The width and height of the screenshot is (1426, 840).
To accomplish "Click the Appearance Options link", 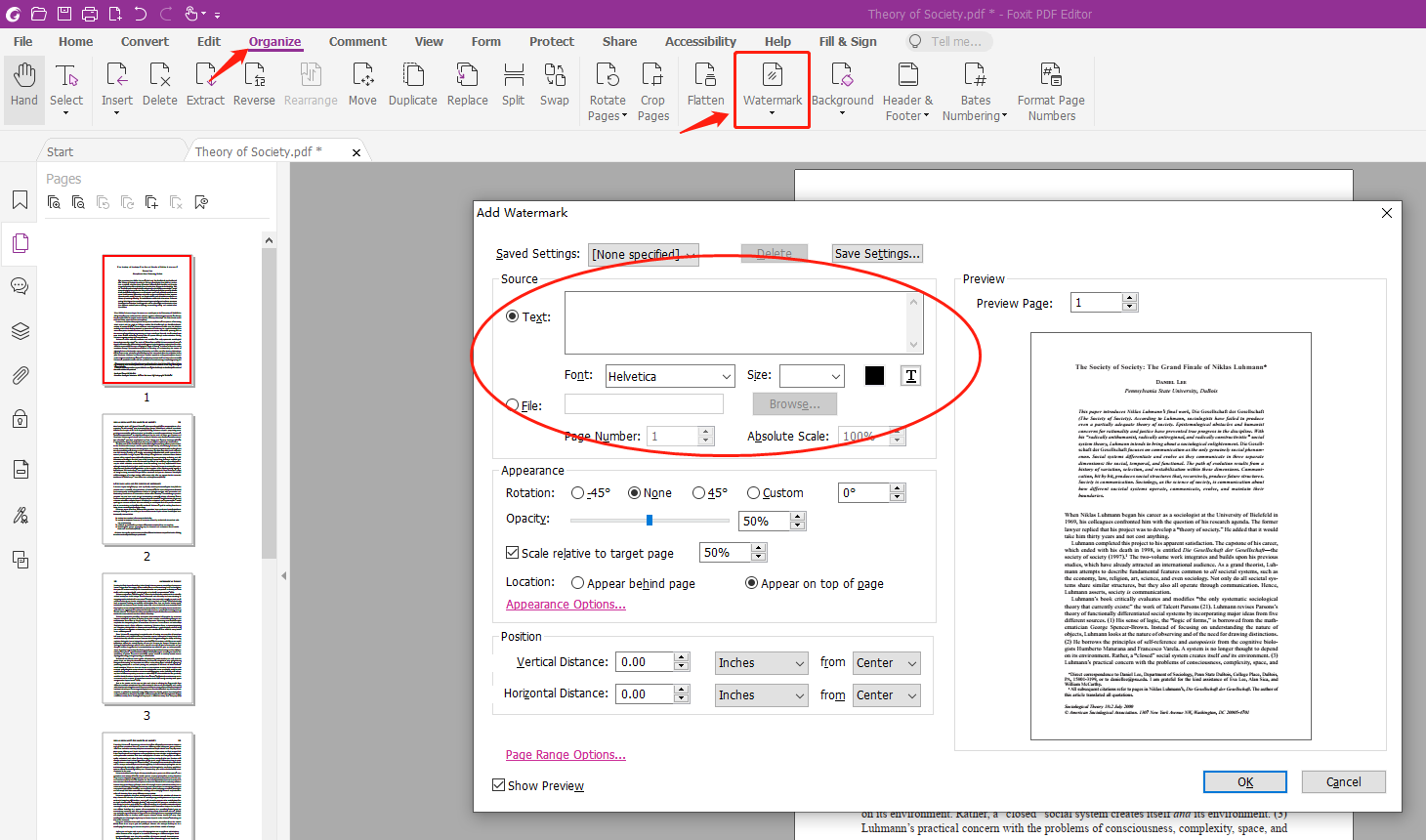I will coord(566,605).
